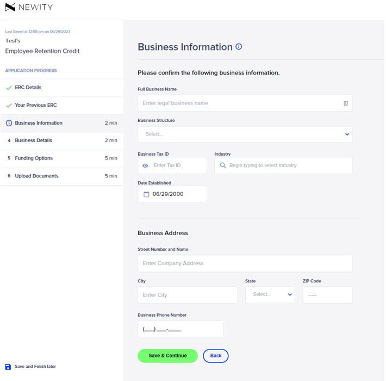Click the Newity logo icon
The width and height of the screenshot is (386, 381).
10,7
